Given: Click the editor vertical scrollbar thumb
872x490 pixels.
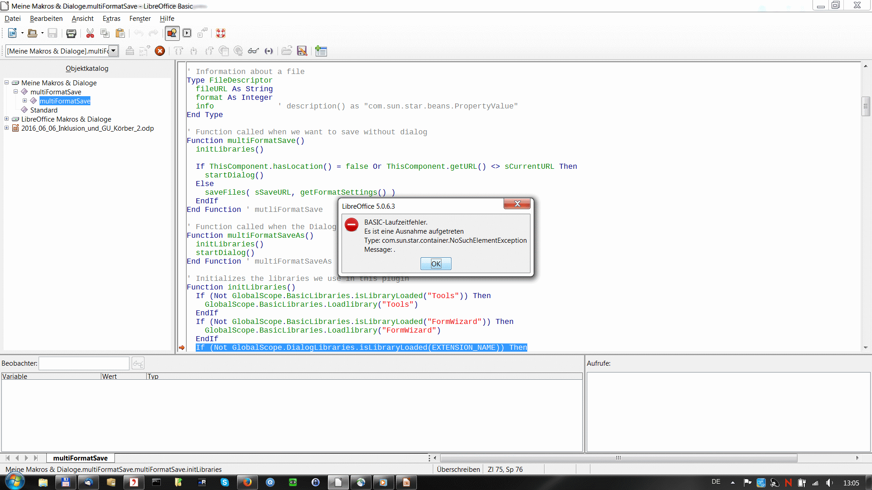Looking at the screenshot, I should tap(866, 106).
